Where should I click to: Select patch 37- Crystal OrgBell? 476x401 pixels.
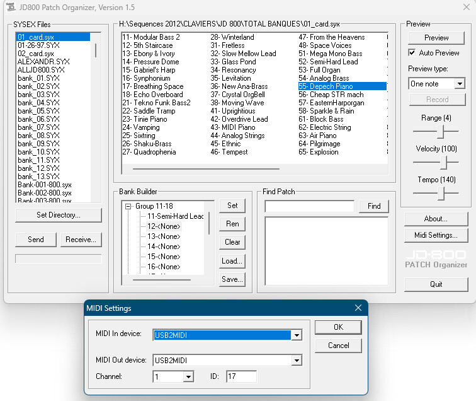point(238,95)
